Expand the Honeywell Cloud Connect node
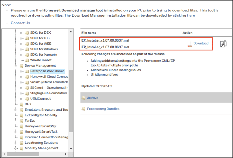Screen dimensions: 233x158 tap(21, 77)
